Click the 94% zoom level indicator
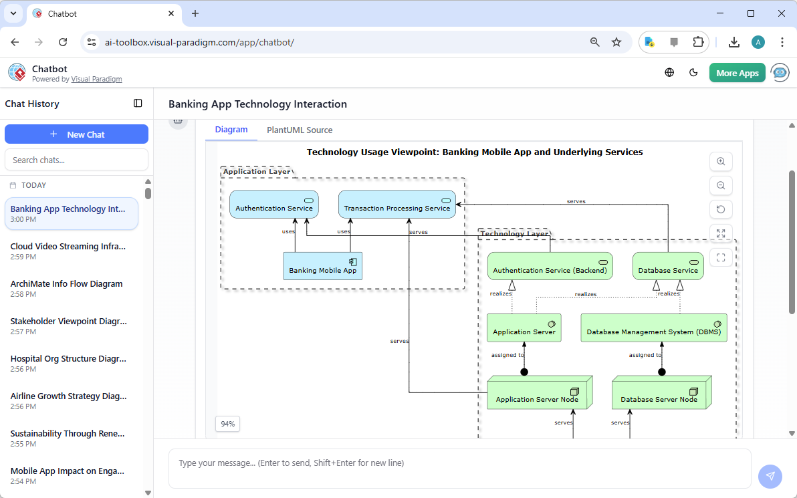Viewport: 797px width, 498px height. click(x=227, y=424)
